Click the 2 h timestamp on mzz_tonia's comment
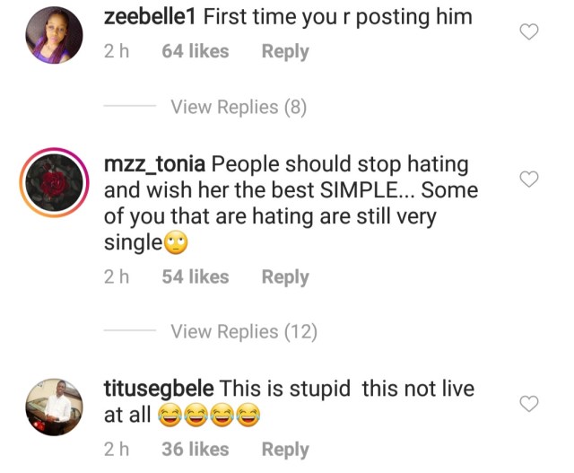The image size is (574, 473). coord(117,277)
